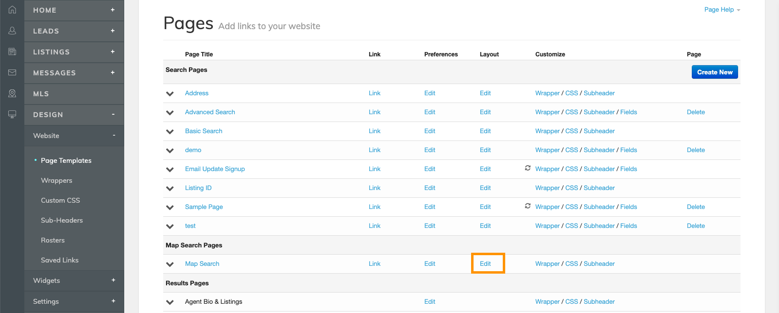Open Wrappers in the sidebar menu

coord(57,180)
